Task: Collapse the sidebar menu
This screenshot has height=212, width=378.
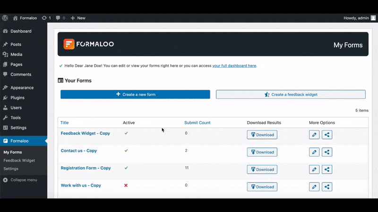Action: (x=20, y=180)
